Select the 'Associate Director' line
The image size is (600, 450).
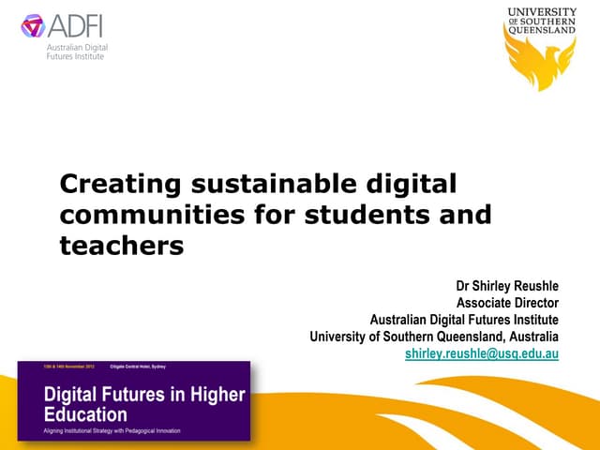point(507,303)
